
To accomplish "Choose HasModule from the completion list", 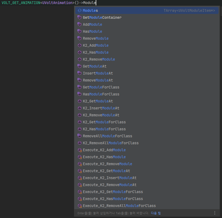I will click(x=92, y=31).
